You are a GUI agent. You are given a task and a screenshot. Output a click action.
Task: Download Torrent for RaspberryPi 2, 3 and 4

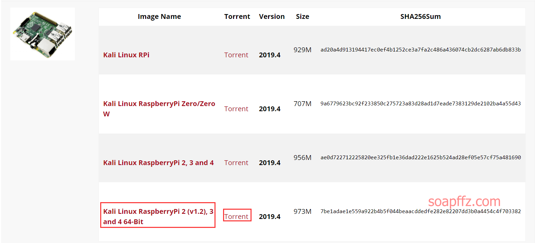(x=236, y=163)
